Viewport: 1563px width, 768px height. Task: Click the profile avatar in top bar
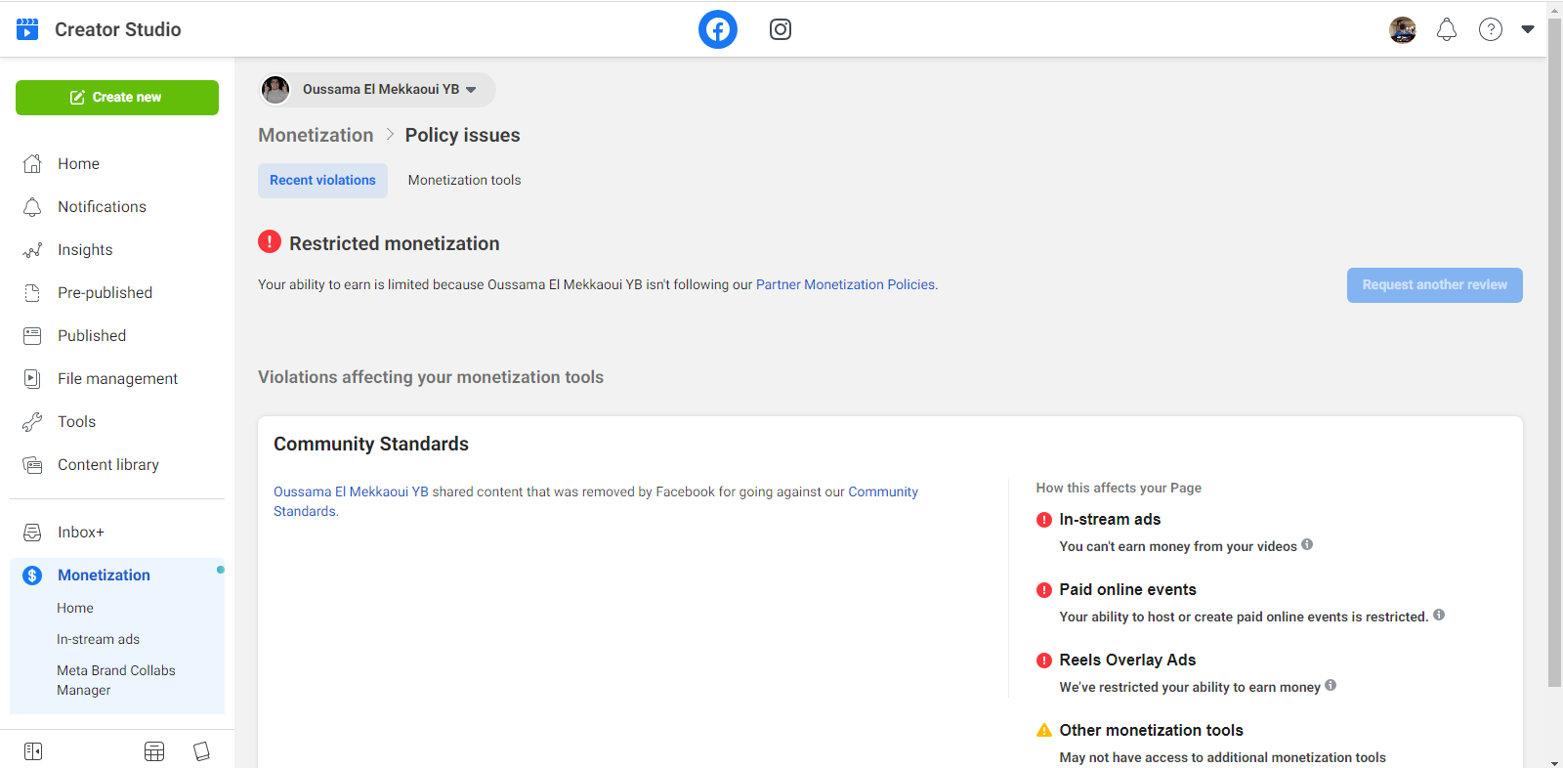click(1403, 30)
